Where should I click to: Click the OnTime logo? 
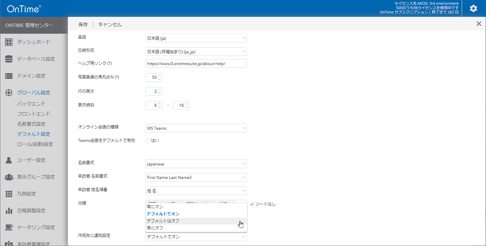pos(24,8)
